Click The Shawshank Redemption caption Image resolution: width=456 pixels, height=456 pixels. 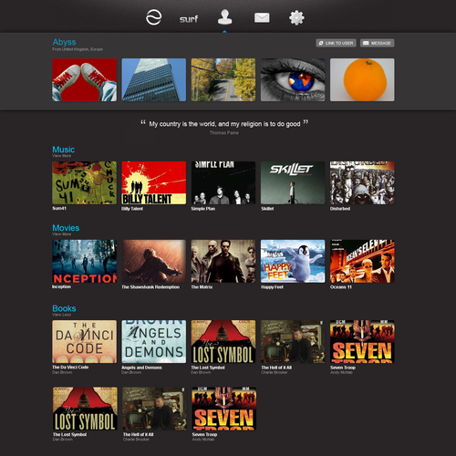pyautogui.click(x=150, y=287)
